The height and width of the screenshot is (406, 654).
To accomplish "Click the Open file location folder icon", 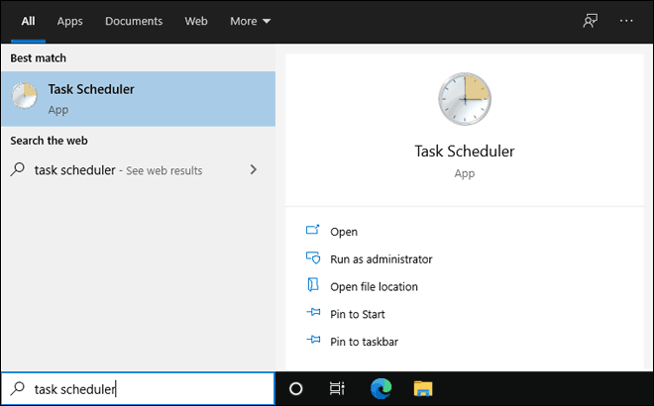I will [x=313, y=285].
